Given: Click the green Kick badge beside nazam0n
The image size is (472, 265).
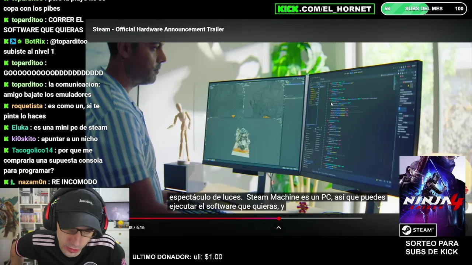Looking at the screenshot, I should pos(6,182).
